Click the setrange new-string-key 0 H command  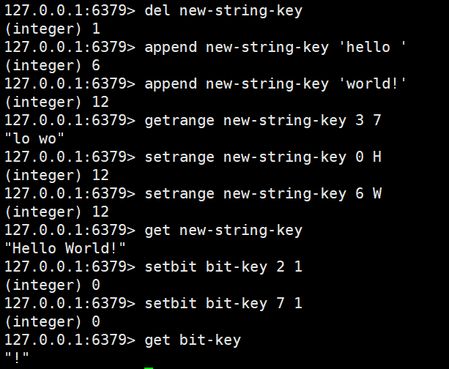pos(263,157)
